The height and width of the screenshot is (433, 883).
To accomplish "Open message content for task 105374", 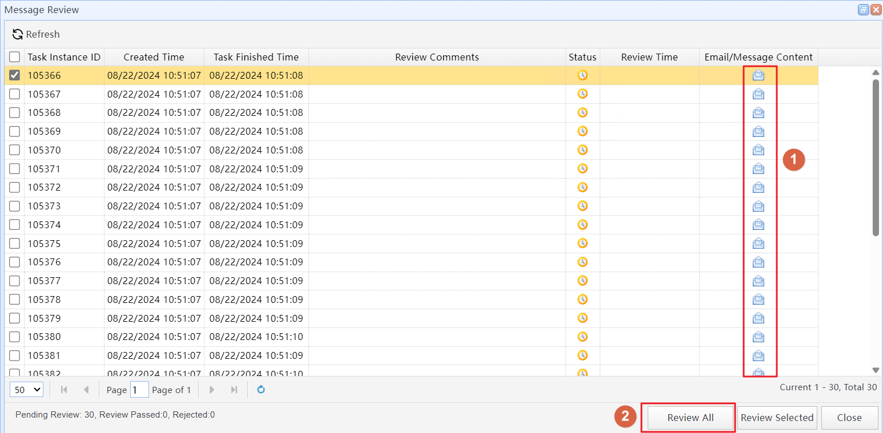I will pos(758,225).
